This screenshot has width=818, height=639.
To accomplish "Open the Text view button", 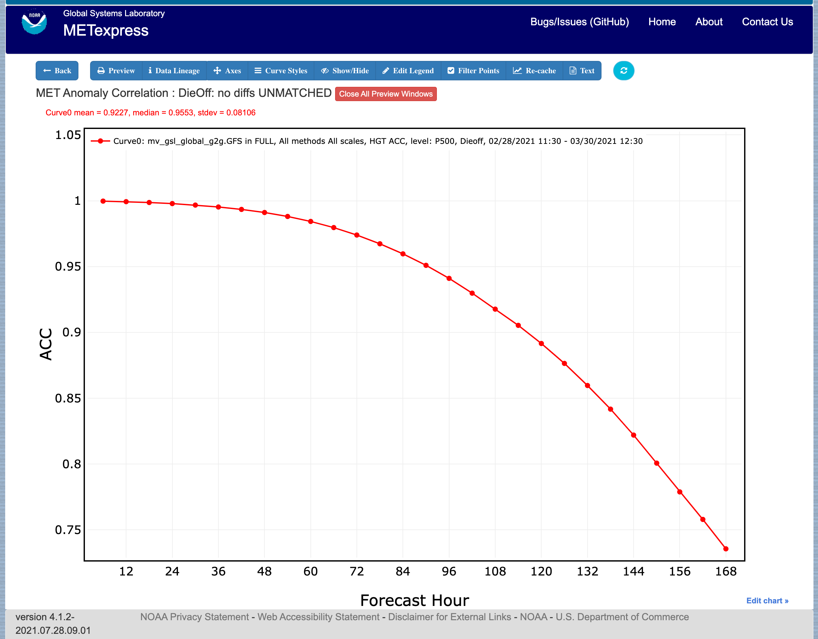I will point(582,71).
